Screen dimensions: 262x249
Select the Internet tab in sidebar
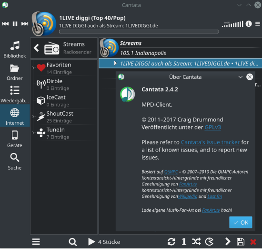(15, 116)
